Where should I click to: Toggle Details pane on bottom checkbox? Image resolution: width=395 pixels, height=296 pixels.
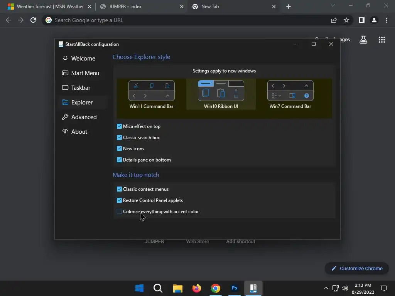point(120,160)
